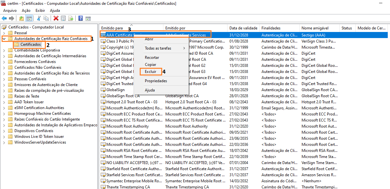Select Raízes Confiáveis do Cartão Inteligente folder
The width and height of the screenshot is (390, 189).
pyautogui.click(x=47, y=119)
